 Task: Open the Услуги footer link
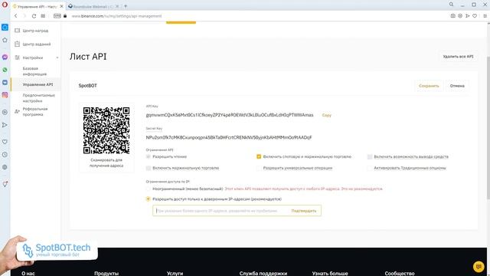point(175,273)
